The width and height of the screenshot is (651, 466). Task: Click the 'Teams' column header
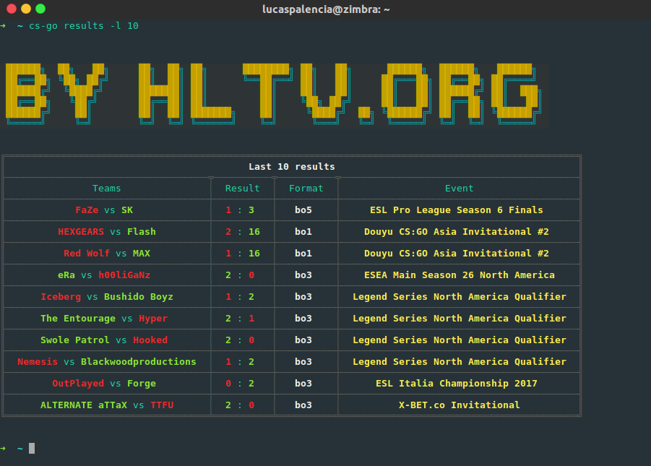(106, 188)
